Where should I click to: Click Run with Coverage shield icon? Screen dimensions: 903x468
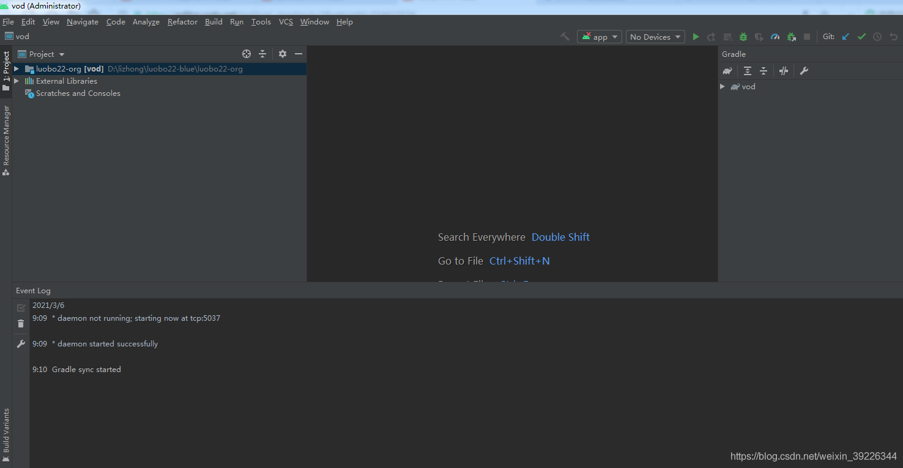pos(759,37)
